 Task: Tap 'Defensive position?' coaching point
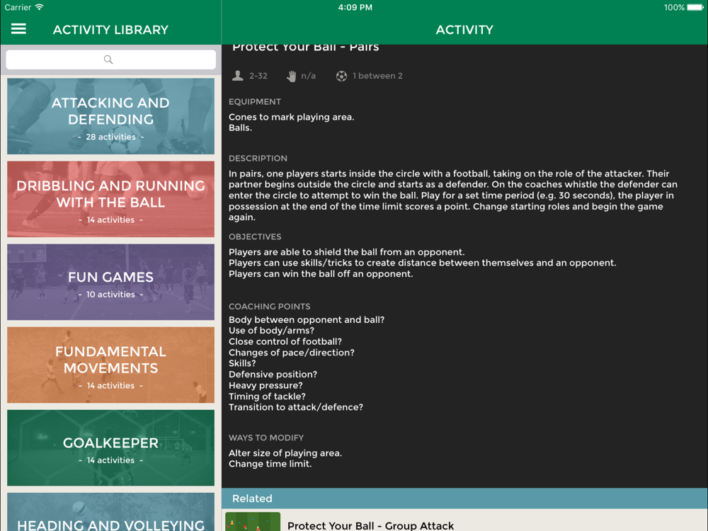[273, 375]
